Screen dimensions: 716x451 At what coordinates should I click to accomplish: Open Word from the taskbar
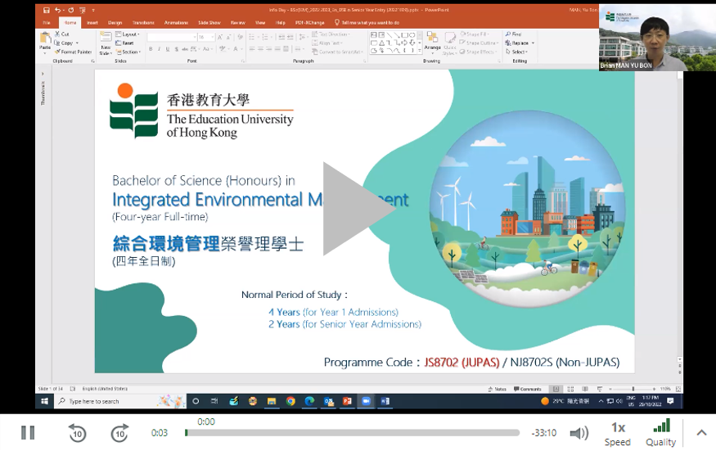[385, 401]
